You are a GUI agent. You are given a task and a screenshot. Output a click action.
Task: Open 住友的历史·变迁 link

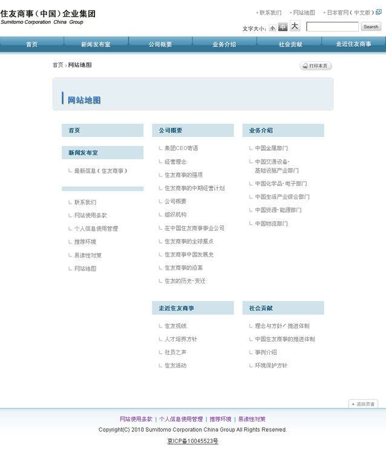(x=185, y=281)
